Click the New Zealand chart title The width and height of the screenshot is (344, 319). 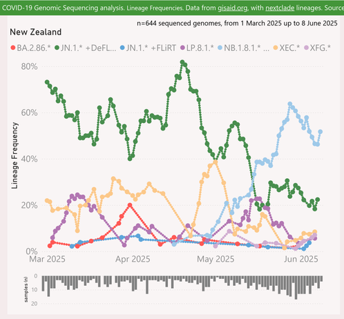point(36,32)
